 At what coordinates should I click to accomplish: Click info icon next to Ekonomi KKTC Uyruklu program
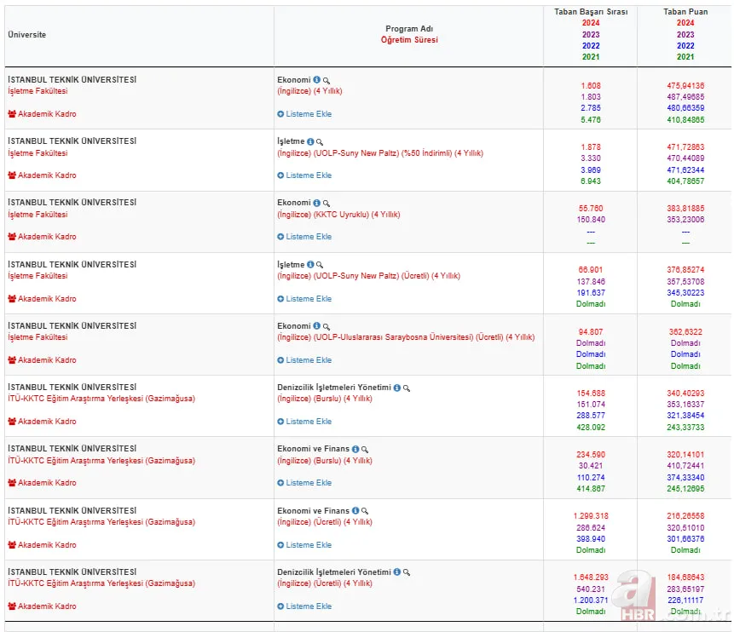click(316, 204)
